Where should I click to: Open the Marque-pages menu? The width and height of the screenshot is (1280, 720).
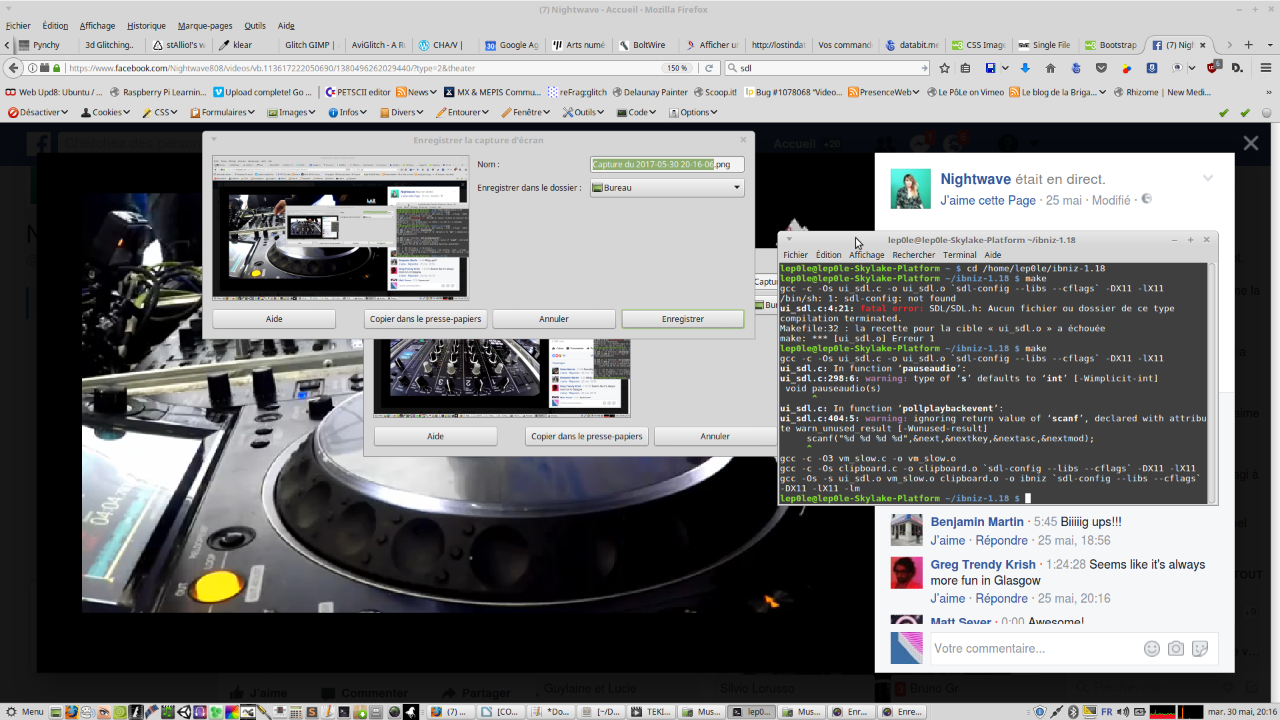tap(205, 26)
